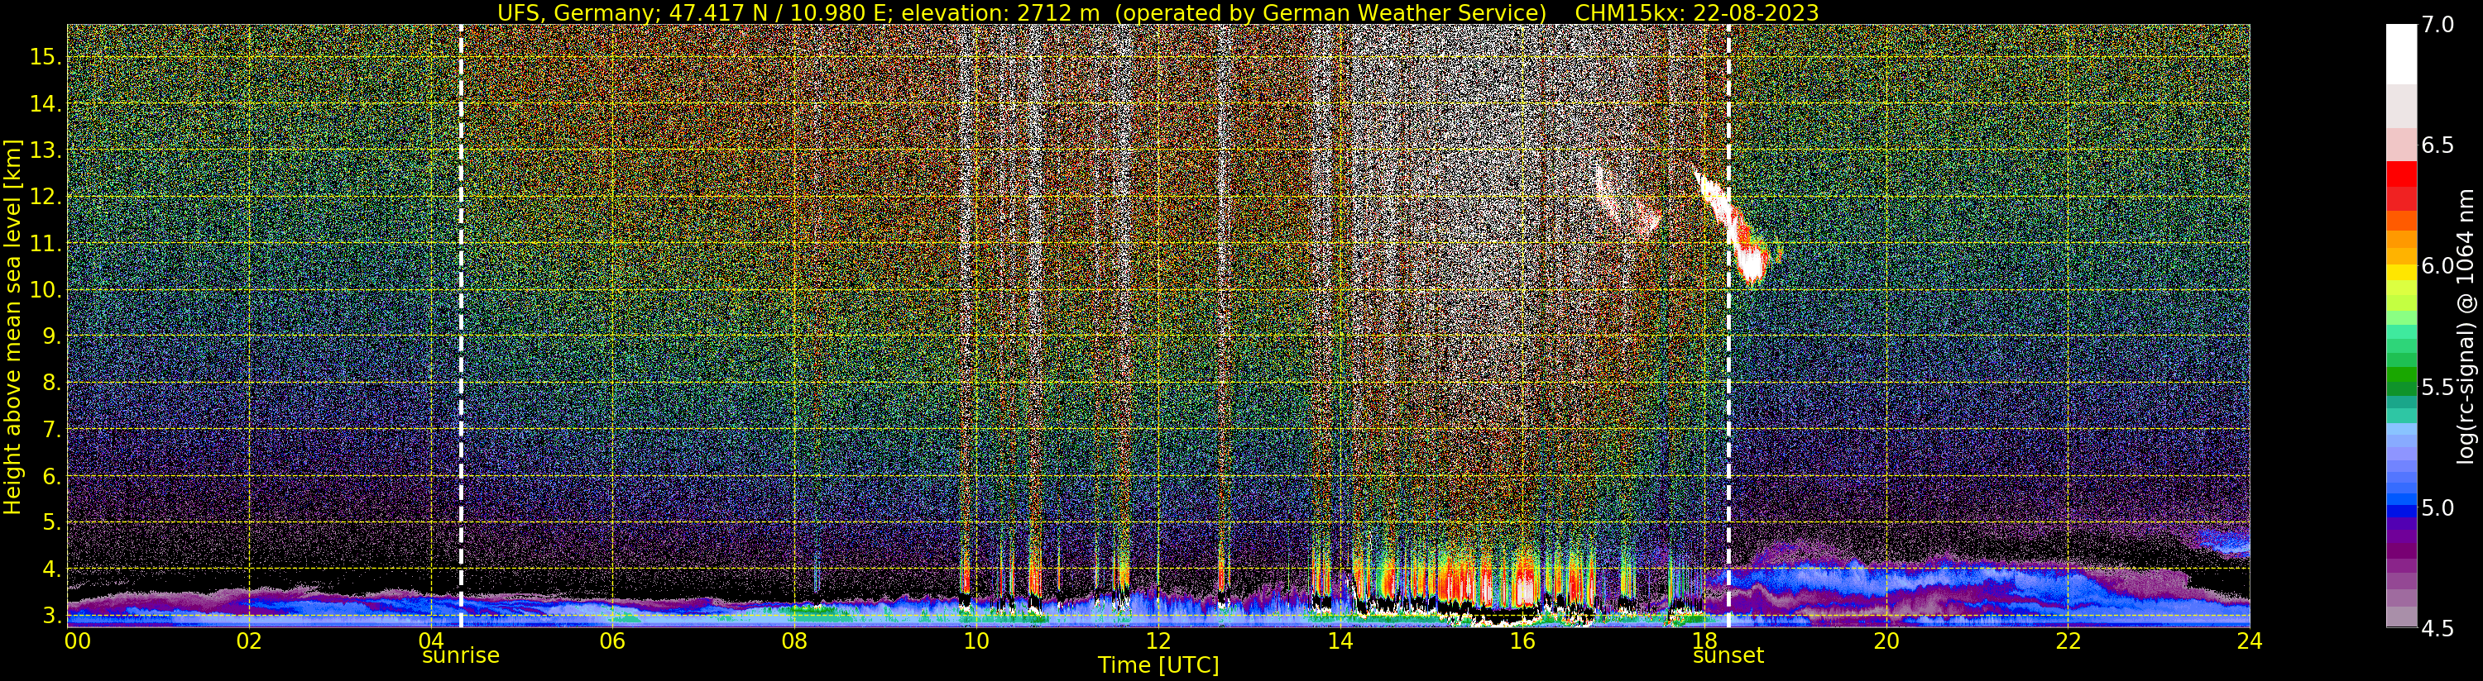Screen dimensions: 2483x681
Task: Click the '9.' height tick label
Action: click(50, 336)
